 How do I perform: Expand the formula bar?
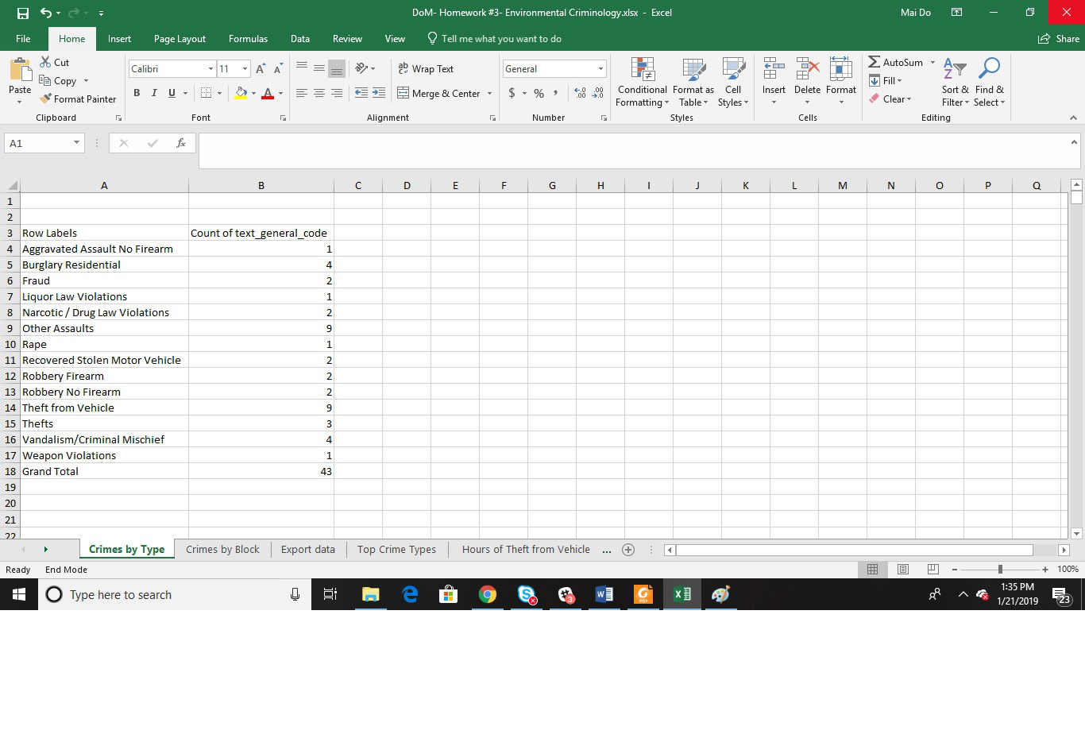pyautogui.click(x=1074, y=142)
